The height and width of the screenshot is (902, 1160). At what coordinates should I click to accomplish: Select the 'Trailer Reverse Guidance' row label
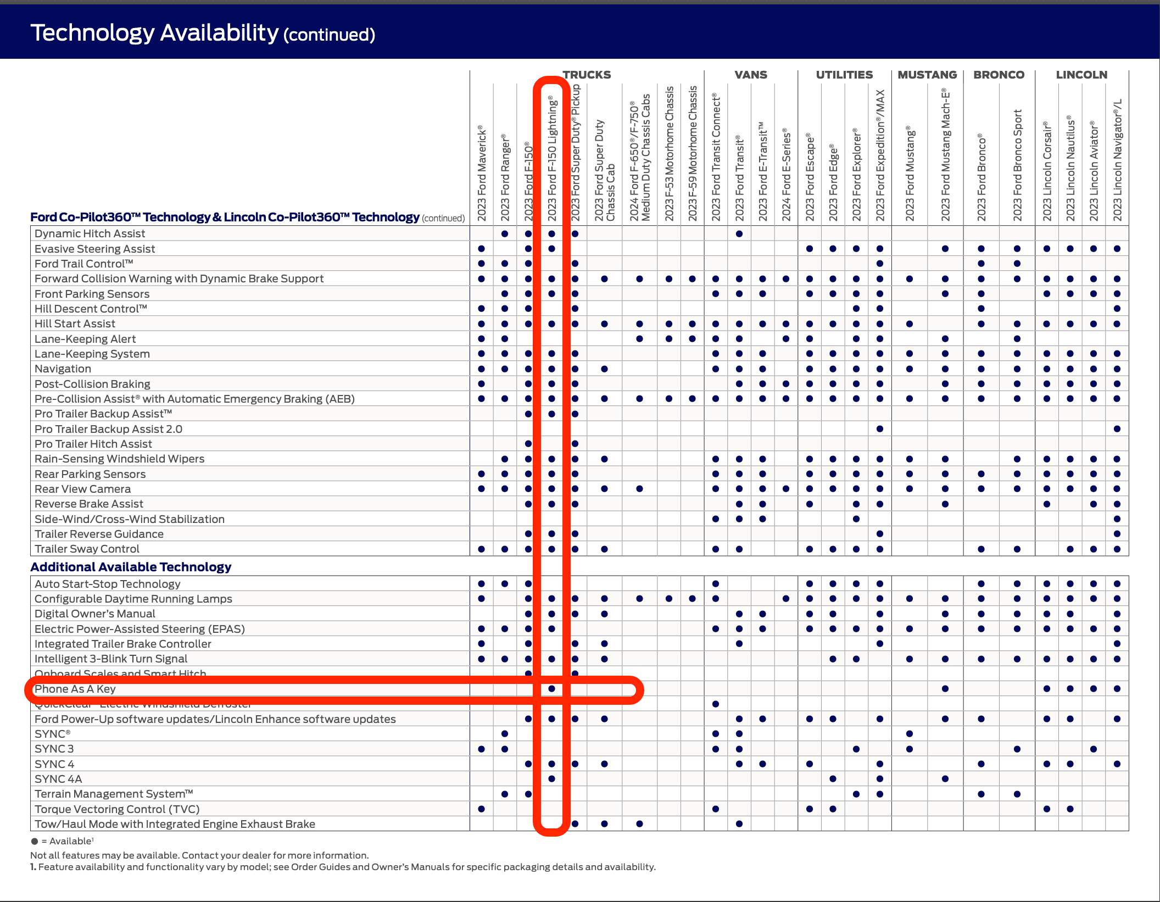(99, 534)
